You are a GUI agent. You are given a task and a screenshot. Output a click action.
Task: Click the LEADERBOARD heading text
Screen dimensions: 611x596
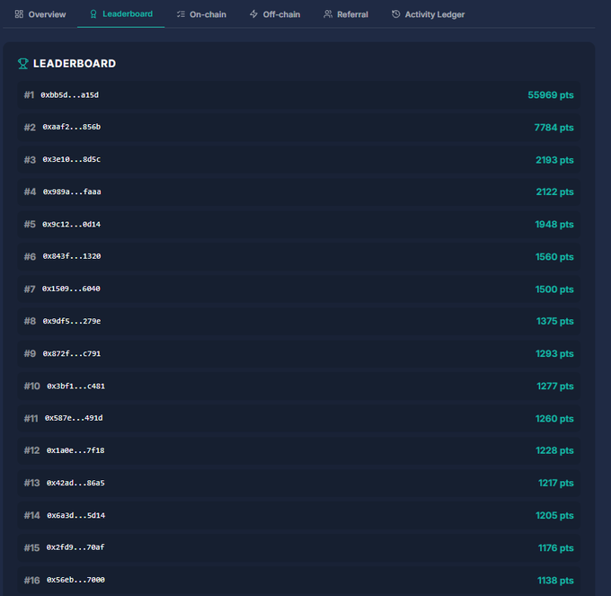pos(75,64)
